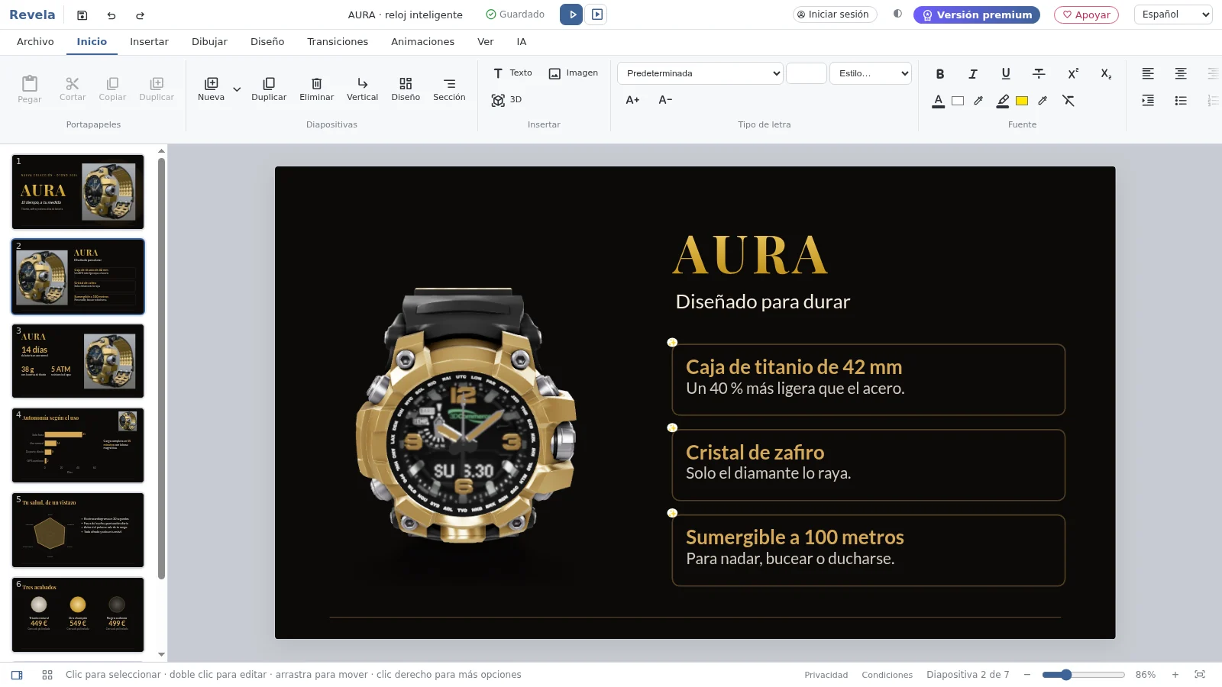1222x687 pixels.
Task: Switch to the Insertar tab
Action: [x=149, y=42]
